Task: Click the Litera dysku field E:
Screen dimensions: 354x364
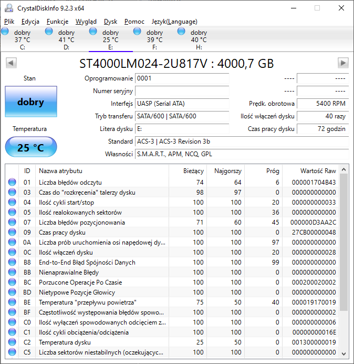Action: 182,129
